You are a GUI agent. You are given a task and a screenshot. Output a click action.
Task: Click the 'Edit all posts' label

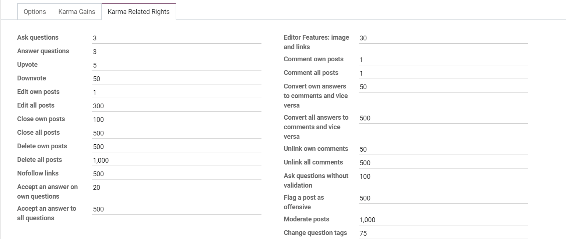[36, 105]
